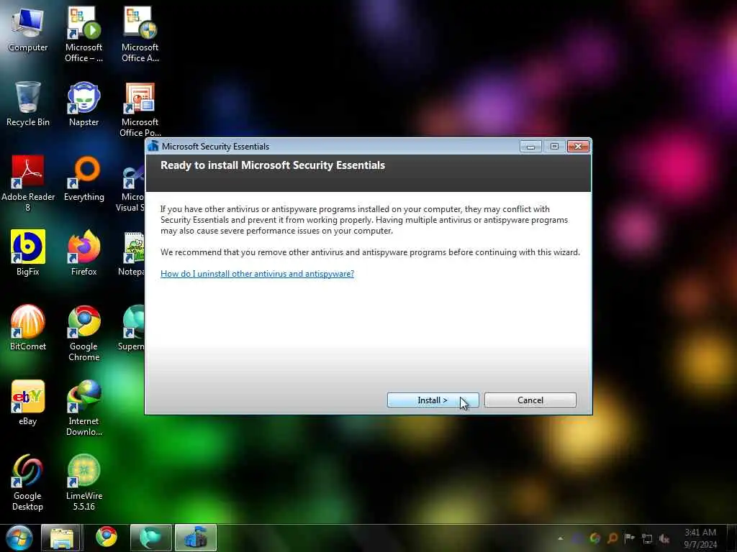Select the Microsoft Visual Studio shortcut
Viewport: 737px width, 552px height.
point(131,188)
